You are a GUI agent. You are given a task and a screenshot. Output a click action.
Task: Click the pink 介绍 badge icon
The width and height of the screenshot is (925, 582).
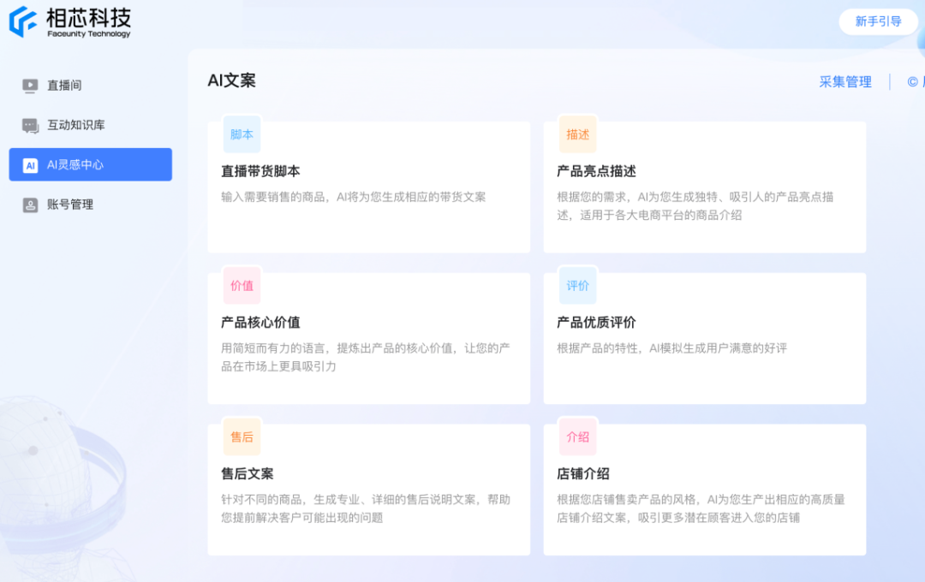577,437
